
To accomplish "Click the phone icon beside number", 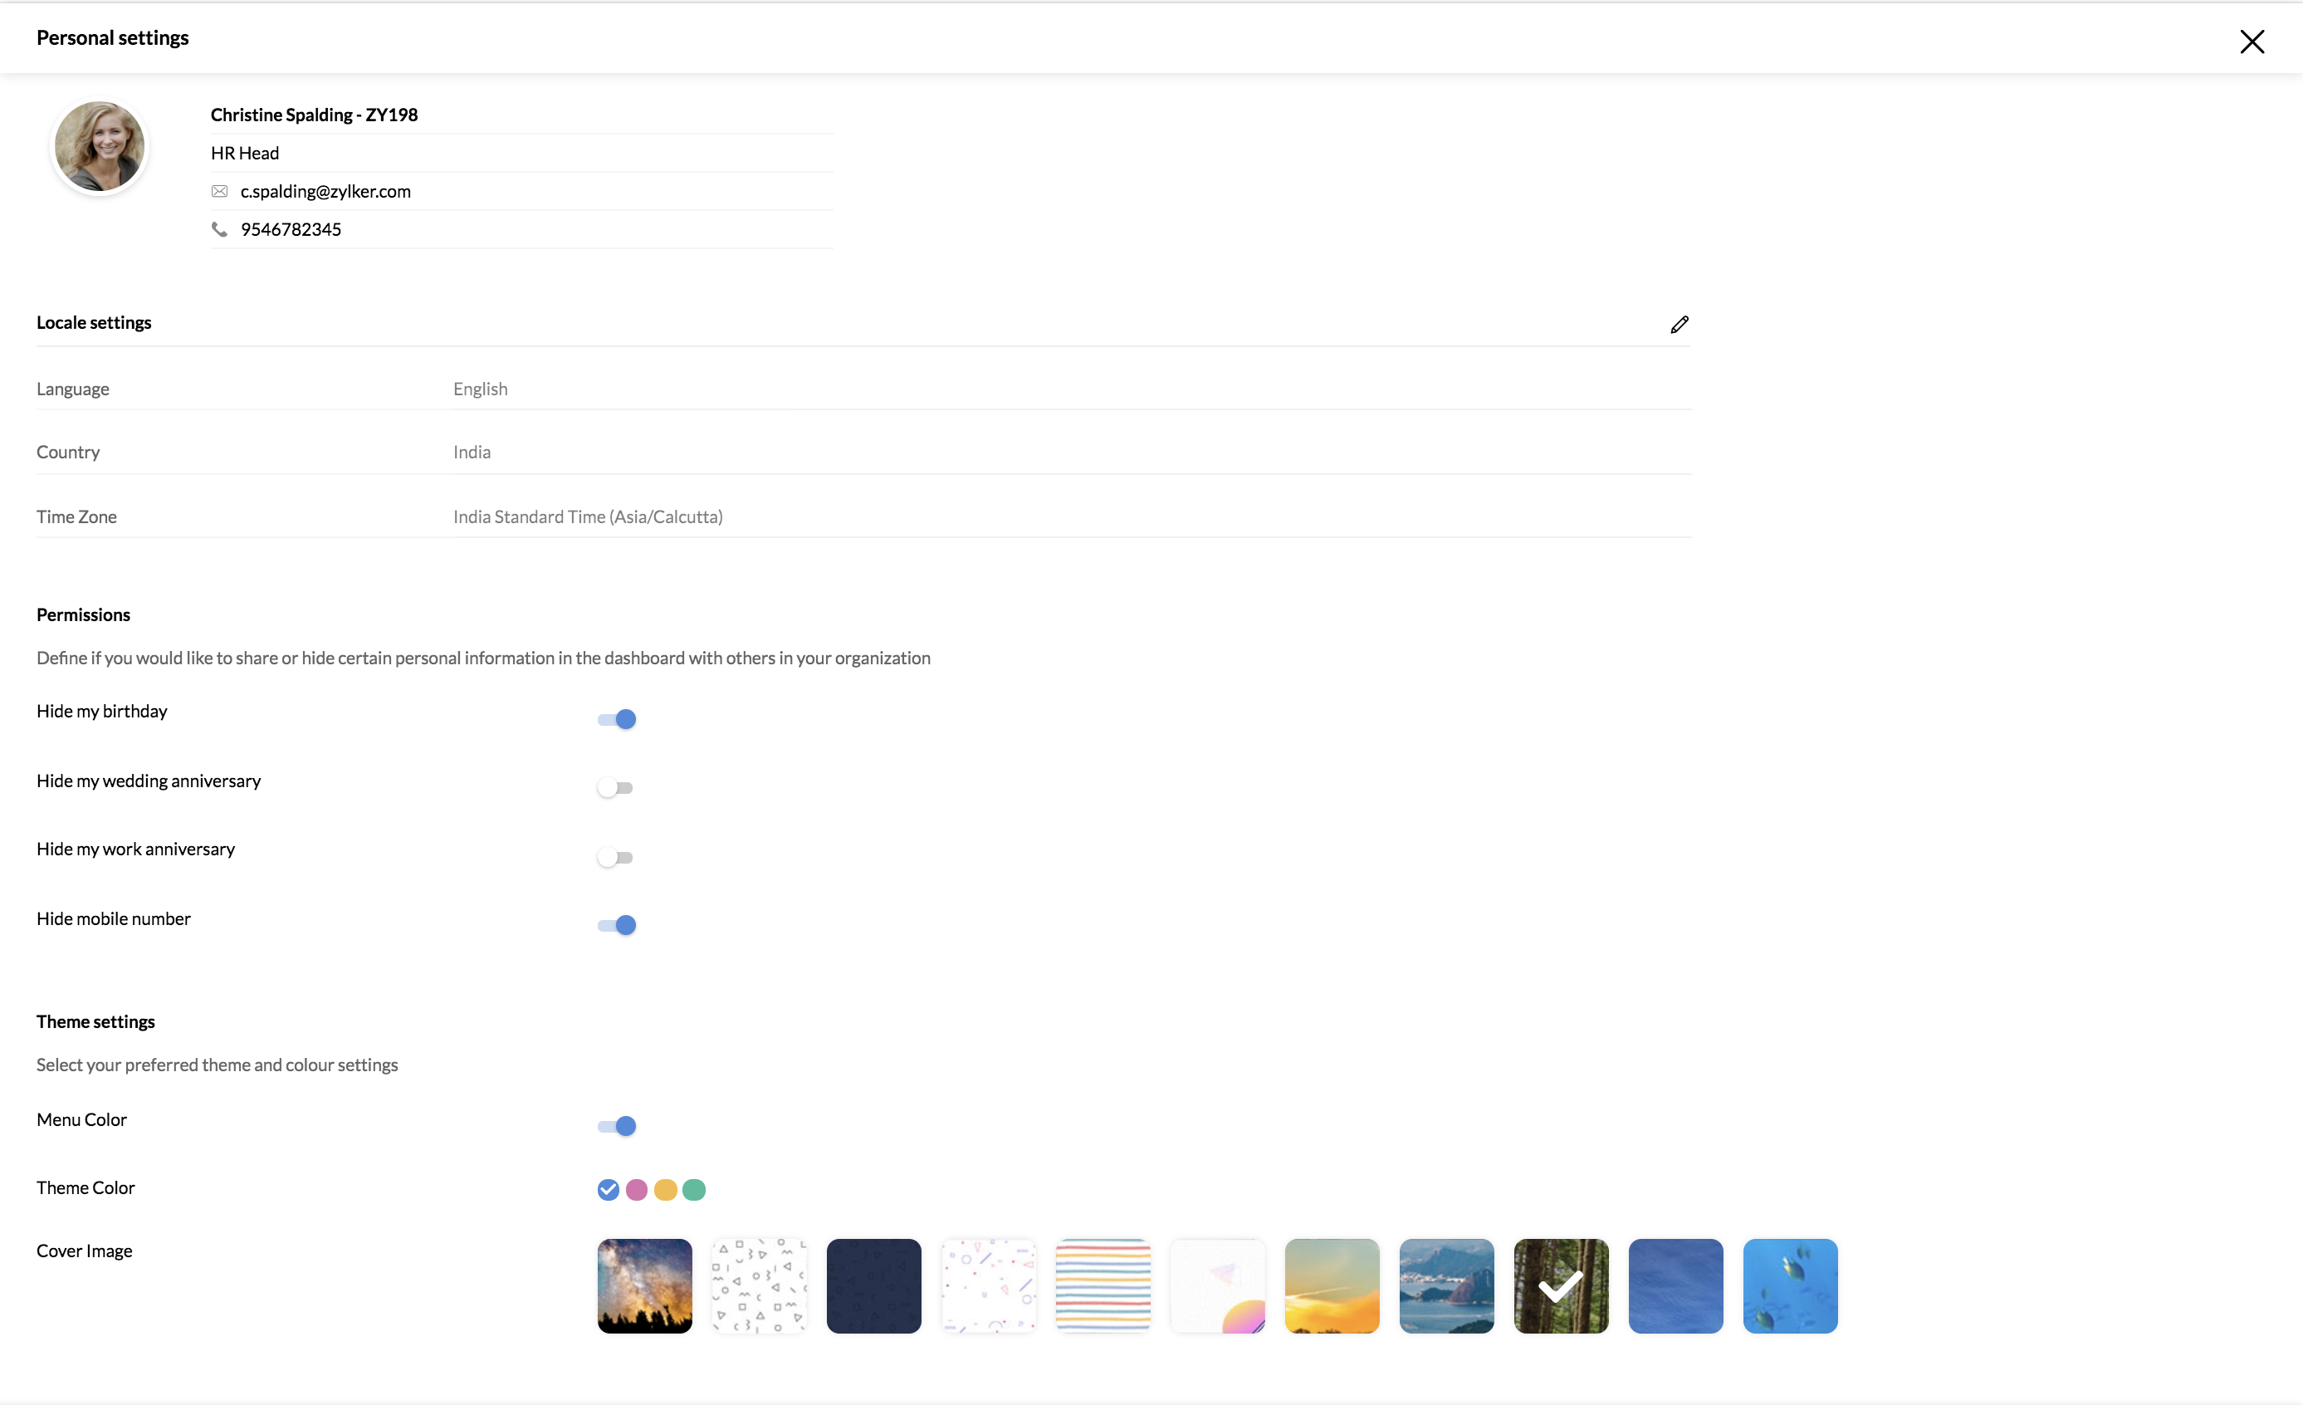I will pyautogui.click(x=220, y=230).
